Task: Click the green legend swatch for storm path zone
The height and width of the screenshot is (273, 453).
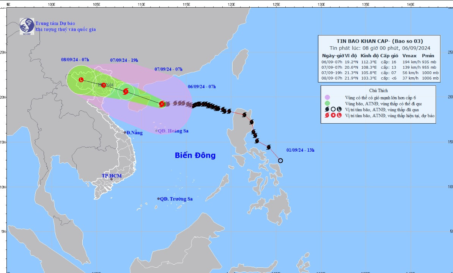Action: [328, 103]
